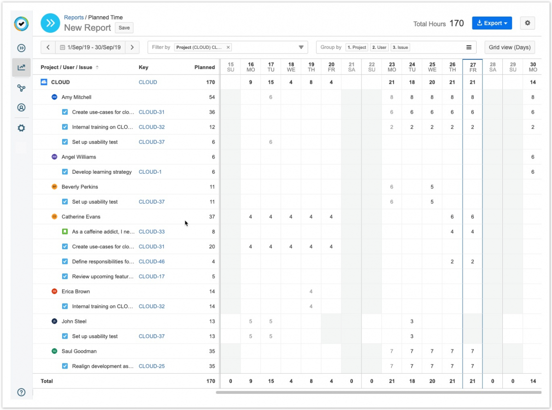Go to previous date period arrow

[x=48, y=47]
